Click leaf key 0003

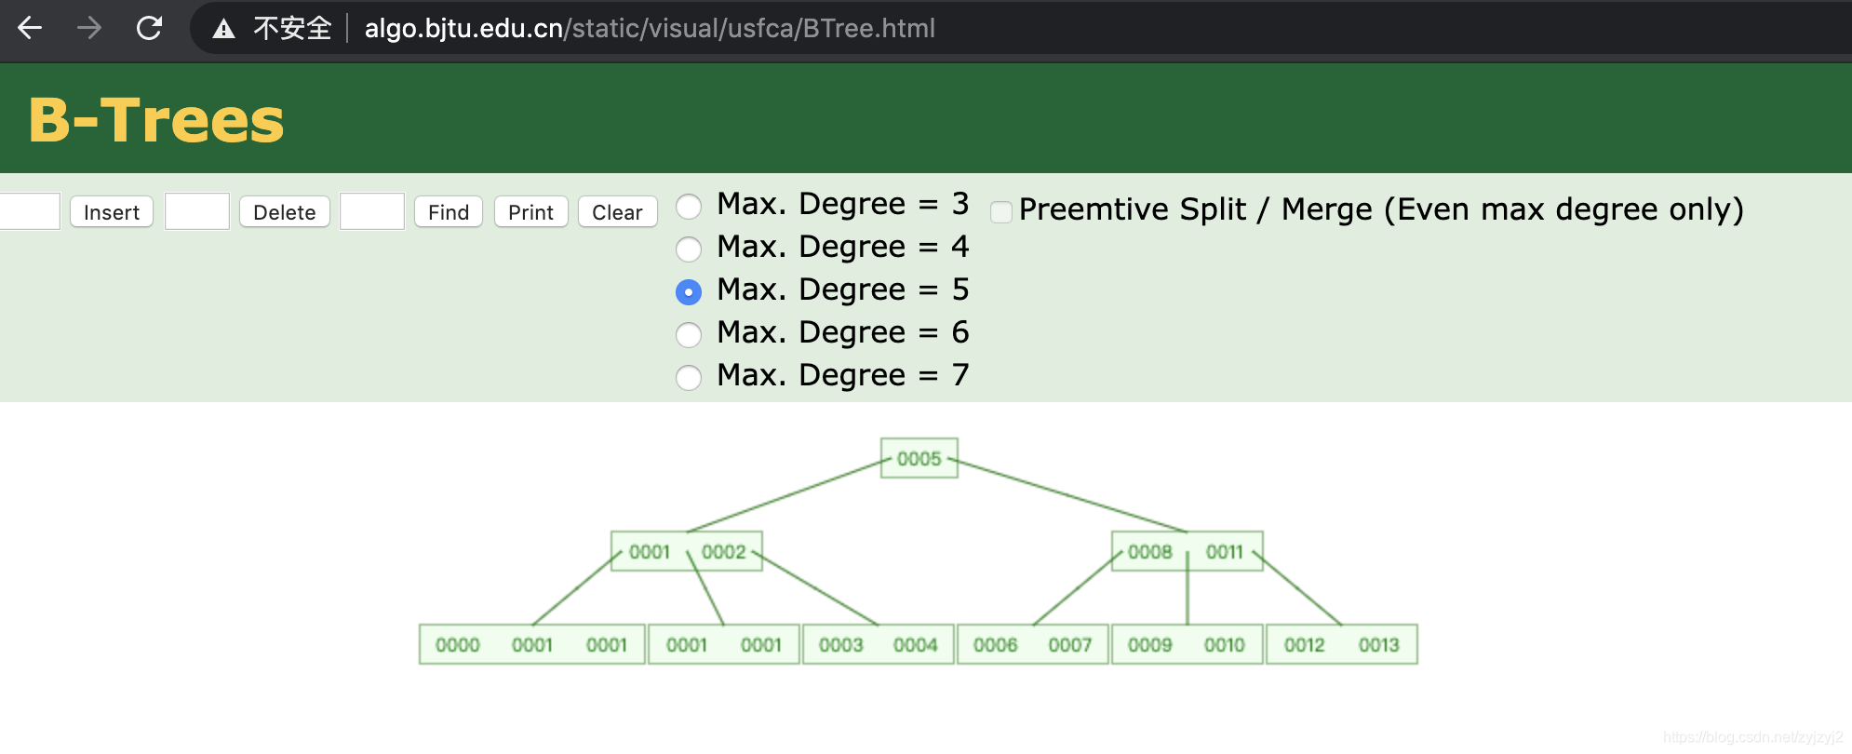[x=841, y=645]
